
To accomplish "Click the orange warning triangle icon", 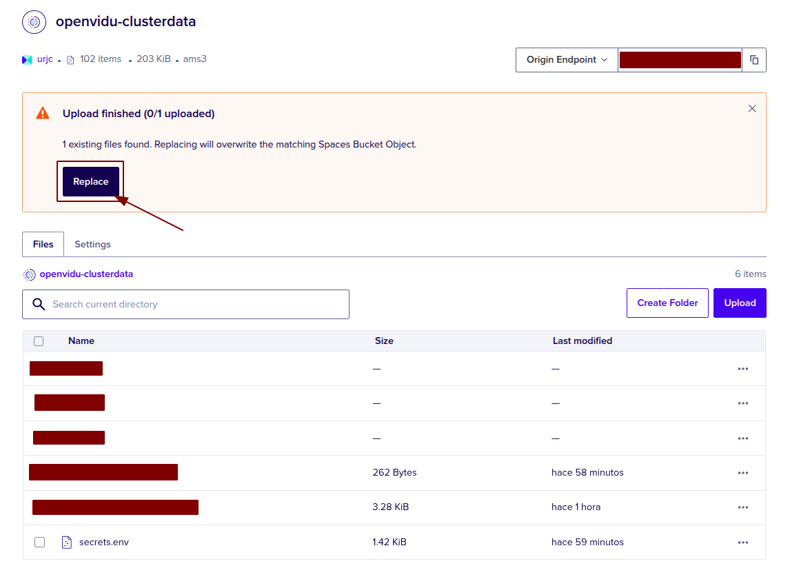I will coord(43,114).
